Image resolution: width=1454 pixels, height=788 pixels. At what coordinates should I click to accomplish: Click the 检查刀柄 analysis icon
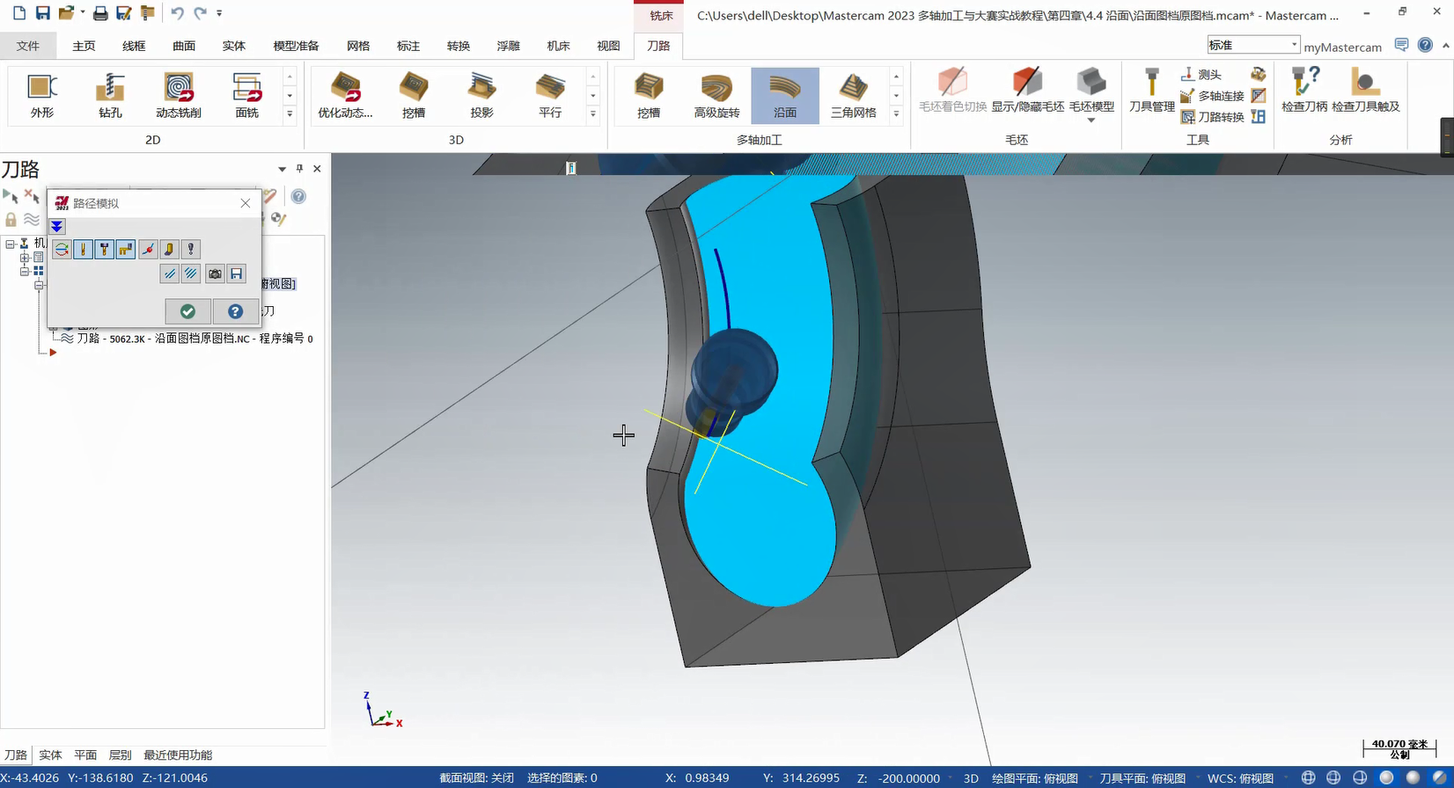1303,90
